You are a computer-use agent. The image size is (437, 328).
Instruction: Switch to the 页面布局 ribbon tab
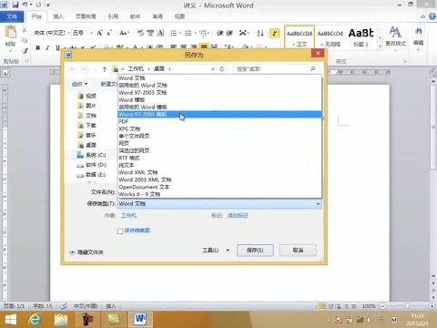(x=86, y=16)
